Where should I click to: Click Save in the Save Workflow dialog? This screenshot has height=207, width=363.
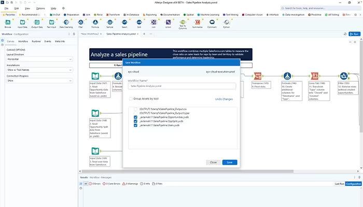tap(230, 162)
